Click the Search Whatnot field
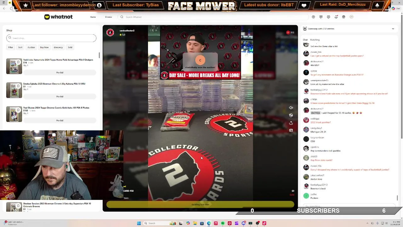Viewport: 403px width, 227px height. point(213,17)
